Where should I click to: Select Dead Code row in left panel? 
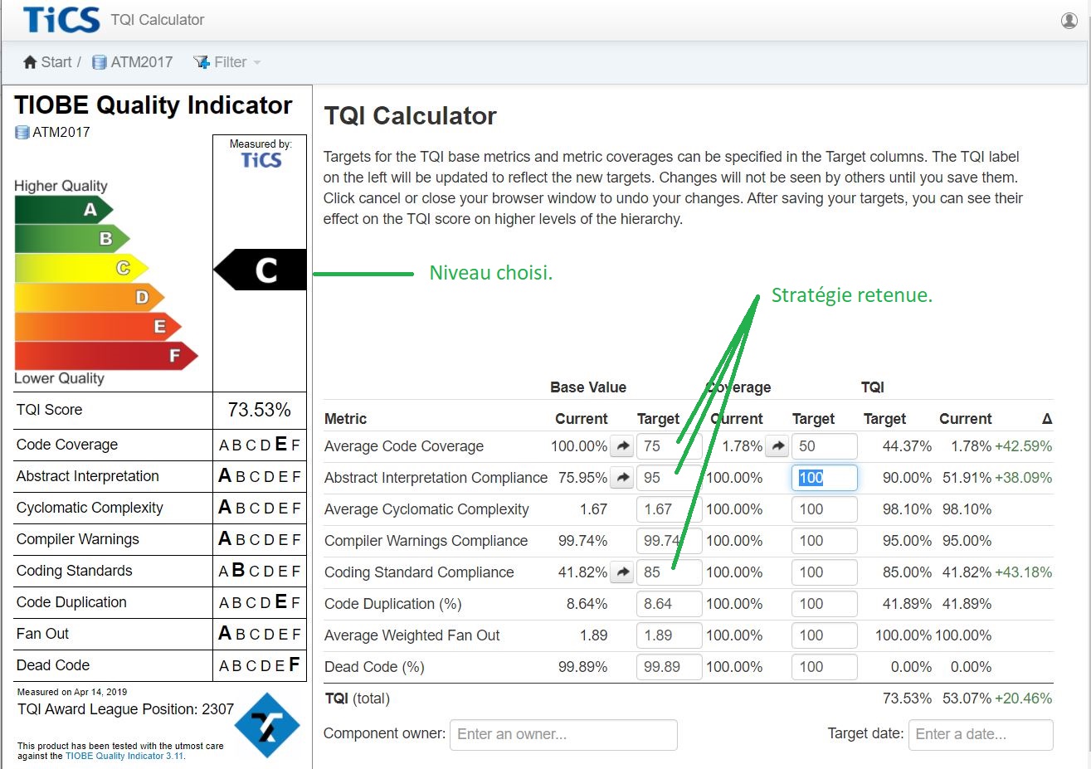click(159, 665)
